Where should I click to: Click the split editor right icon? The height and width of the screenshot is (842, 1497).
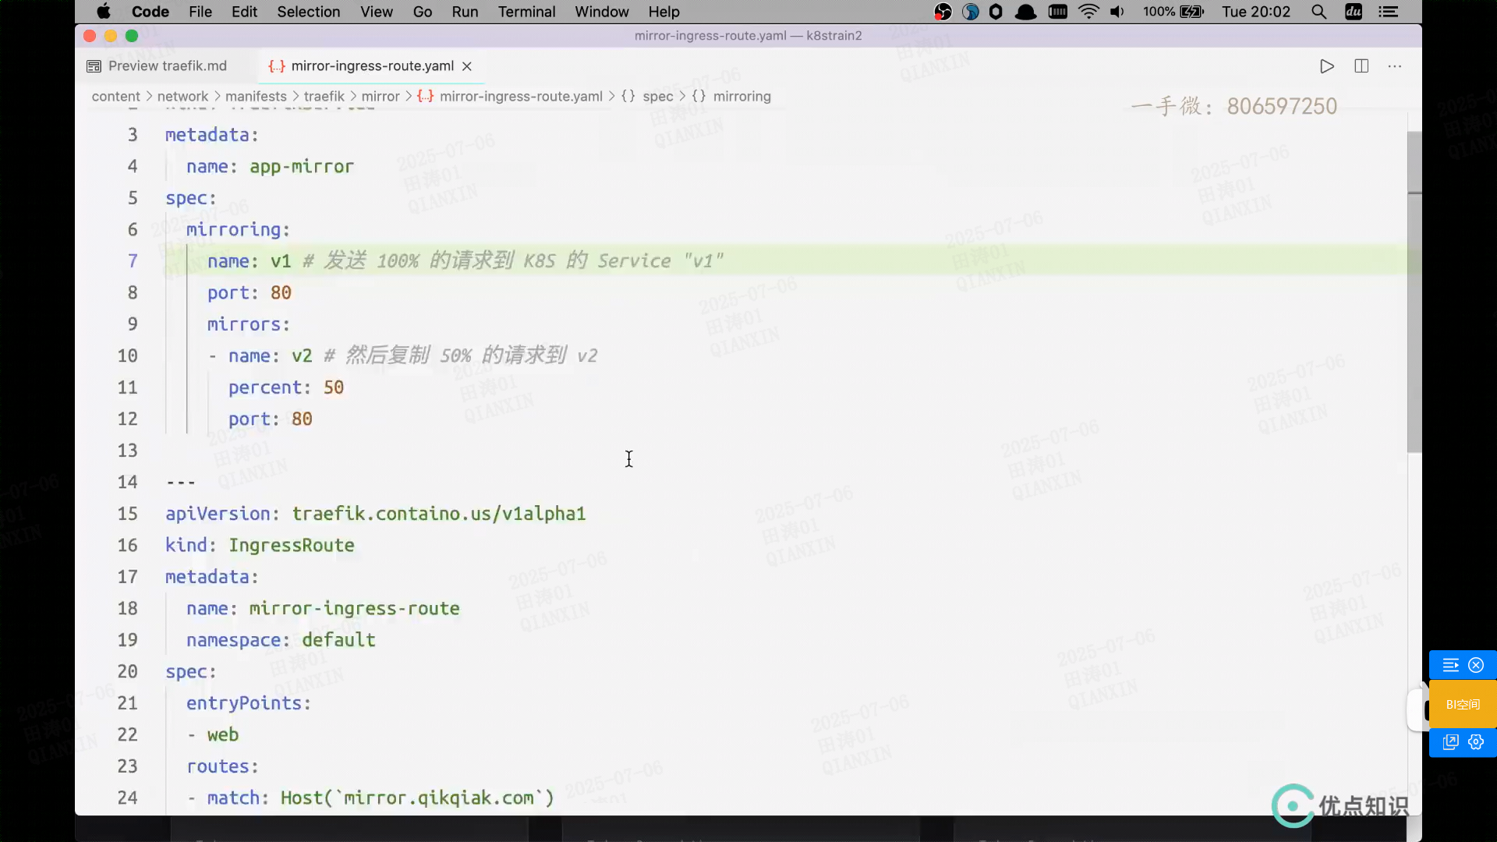point(1361,66)
